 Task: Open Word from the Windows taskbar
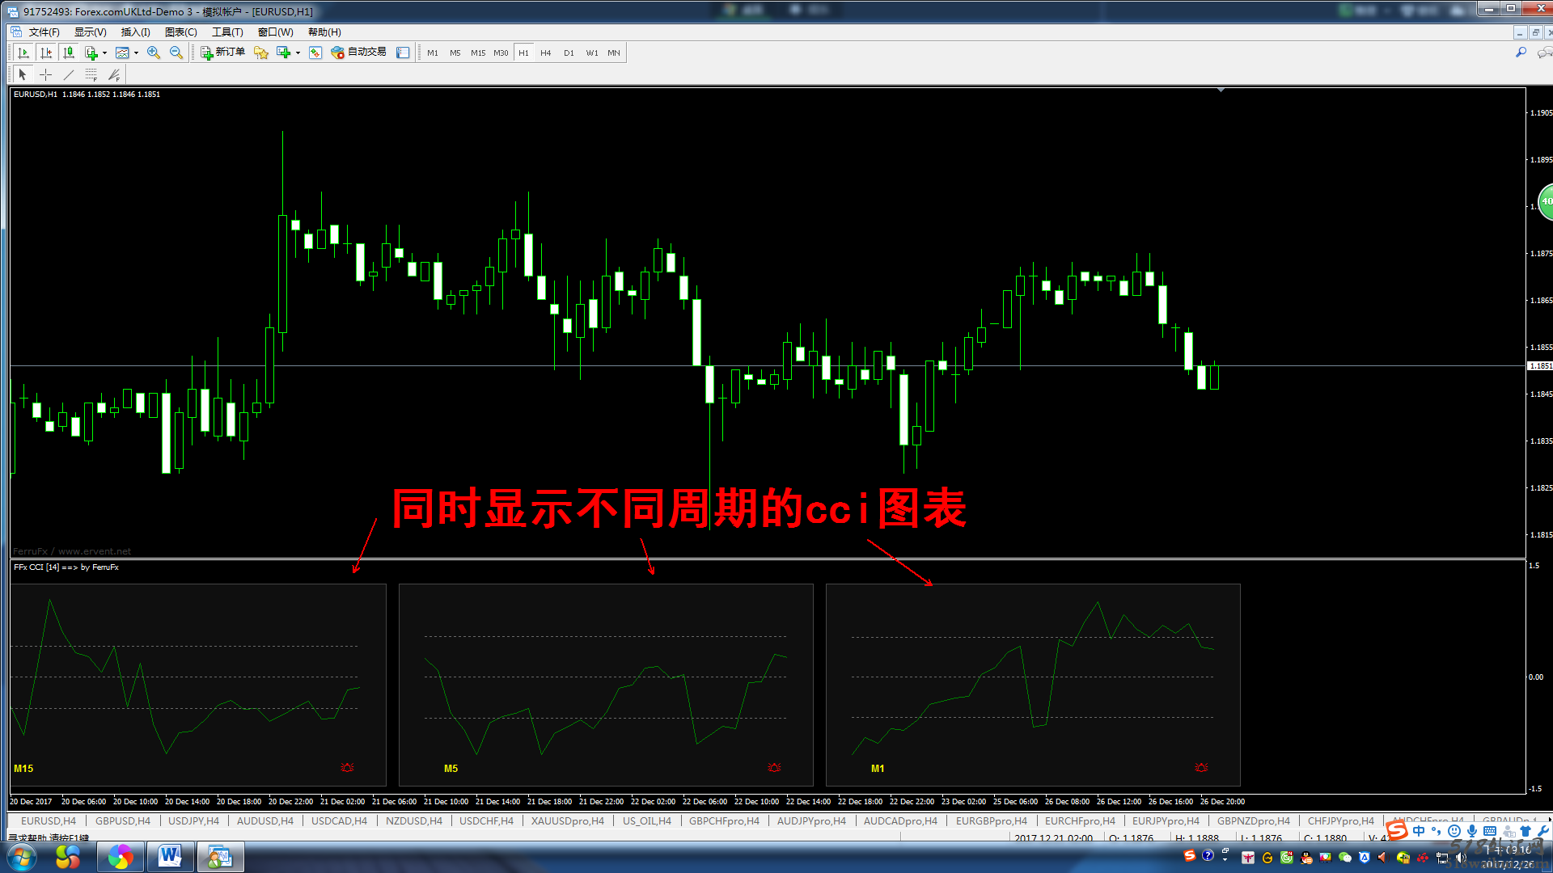pyautogui.click(x=170, y=856)
